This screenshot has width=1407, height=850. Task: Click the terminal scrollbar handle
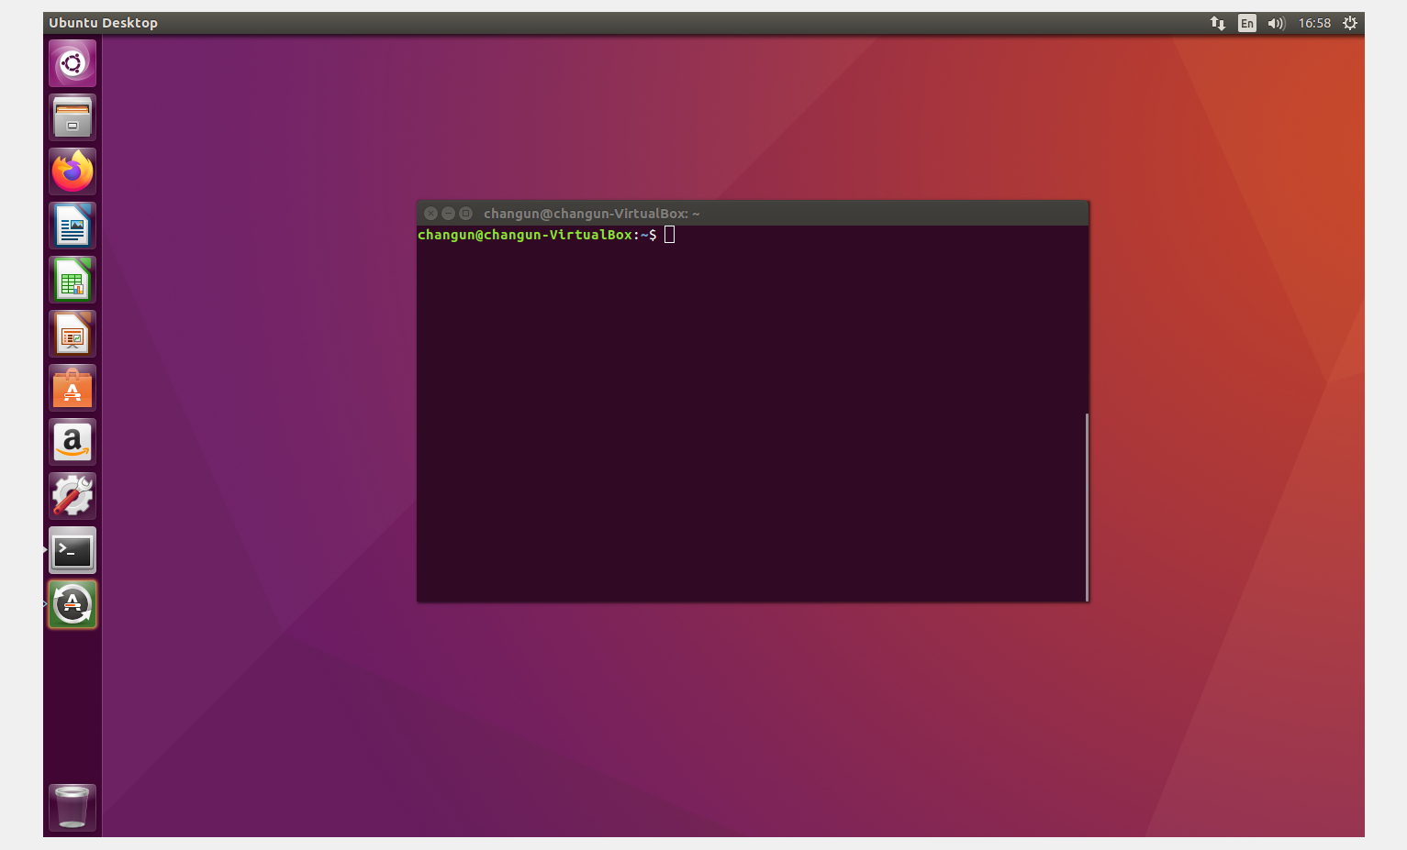1087,507
